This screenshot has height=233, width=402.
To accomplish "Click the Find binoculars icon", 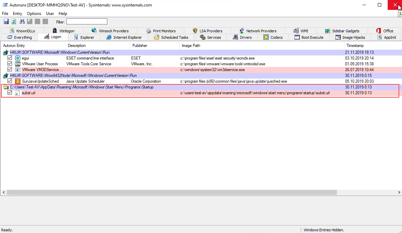I will [x=22, y=22].
